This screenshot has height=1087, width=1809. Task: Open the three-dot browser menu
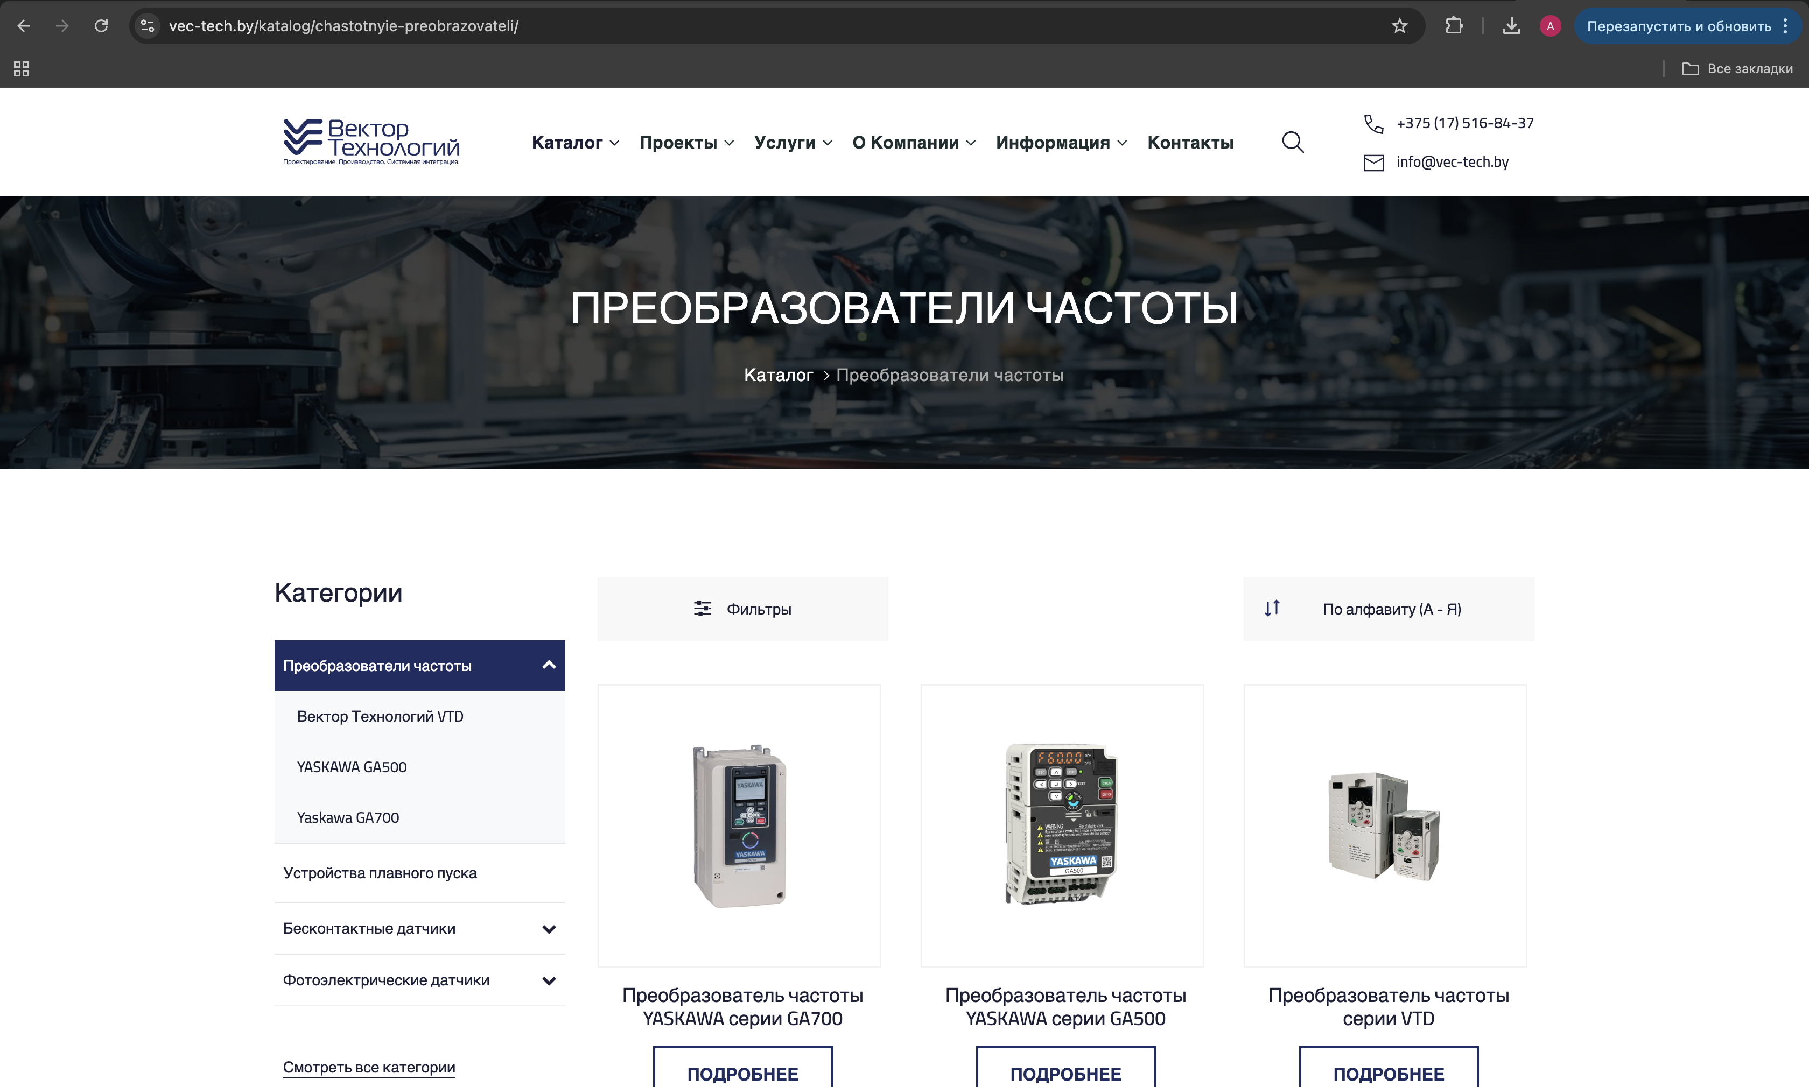pos(1785,26)
